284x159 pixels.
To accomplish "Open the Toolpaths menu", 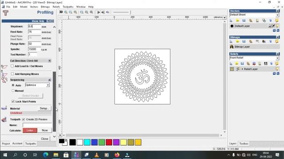I will coord(68,7).
